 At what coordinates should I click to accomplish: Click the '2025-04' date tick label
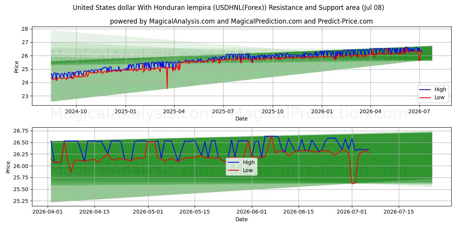coord(174,111)
